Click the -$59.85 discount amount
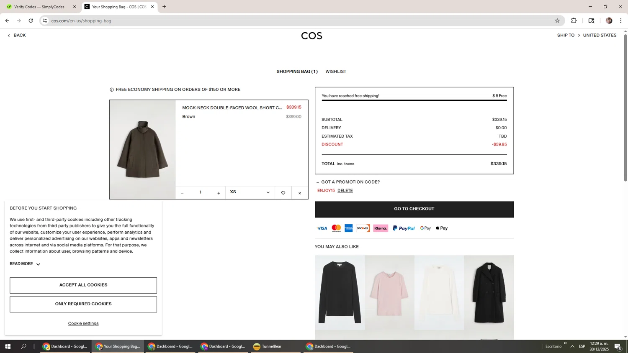 coord(499,145)
